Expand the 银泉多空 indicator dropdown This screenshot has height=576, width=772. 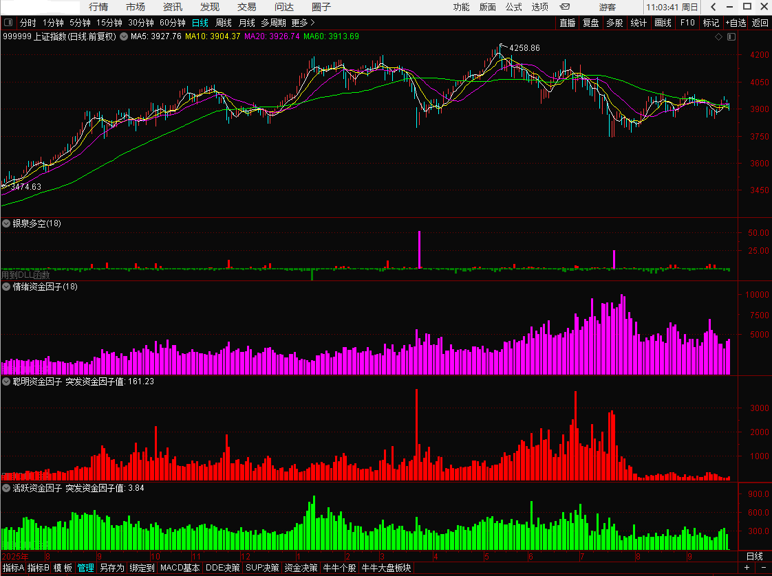pyautogui.click(x=6, y=223)
